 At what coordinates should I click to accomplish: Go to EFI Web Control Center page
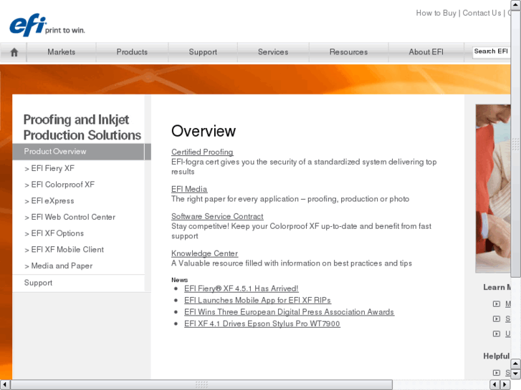(70, 217)
